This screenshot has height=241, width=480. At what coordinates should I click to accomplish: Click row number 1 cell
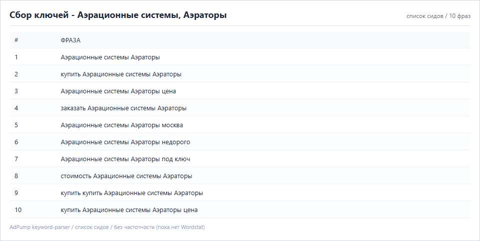click(16, 57)
